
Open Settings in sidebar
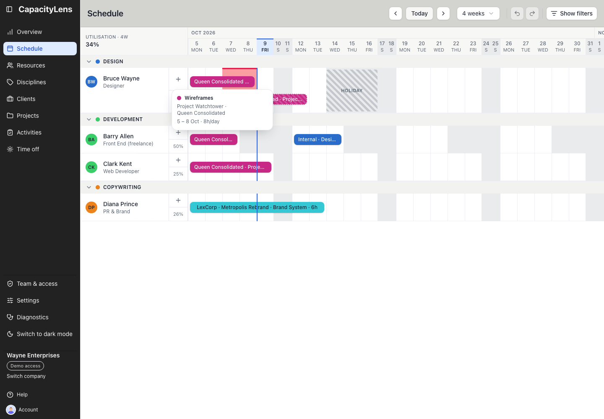[40, 300]
